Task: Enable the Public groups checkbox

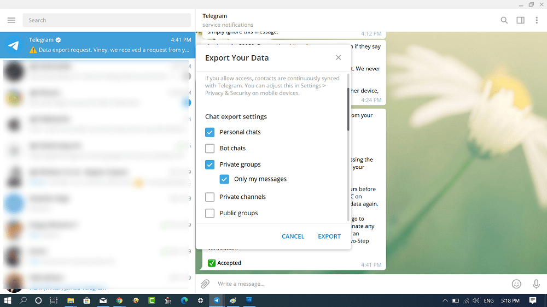Action: click(210, 213)
